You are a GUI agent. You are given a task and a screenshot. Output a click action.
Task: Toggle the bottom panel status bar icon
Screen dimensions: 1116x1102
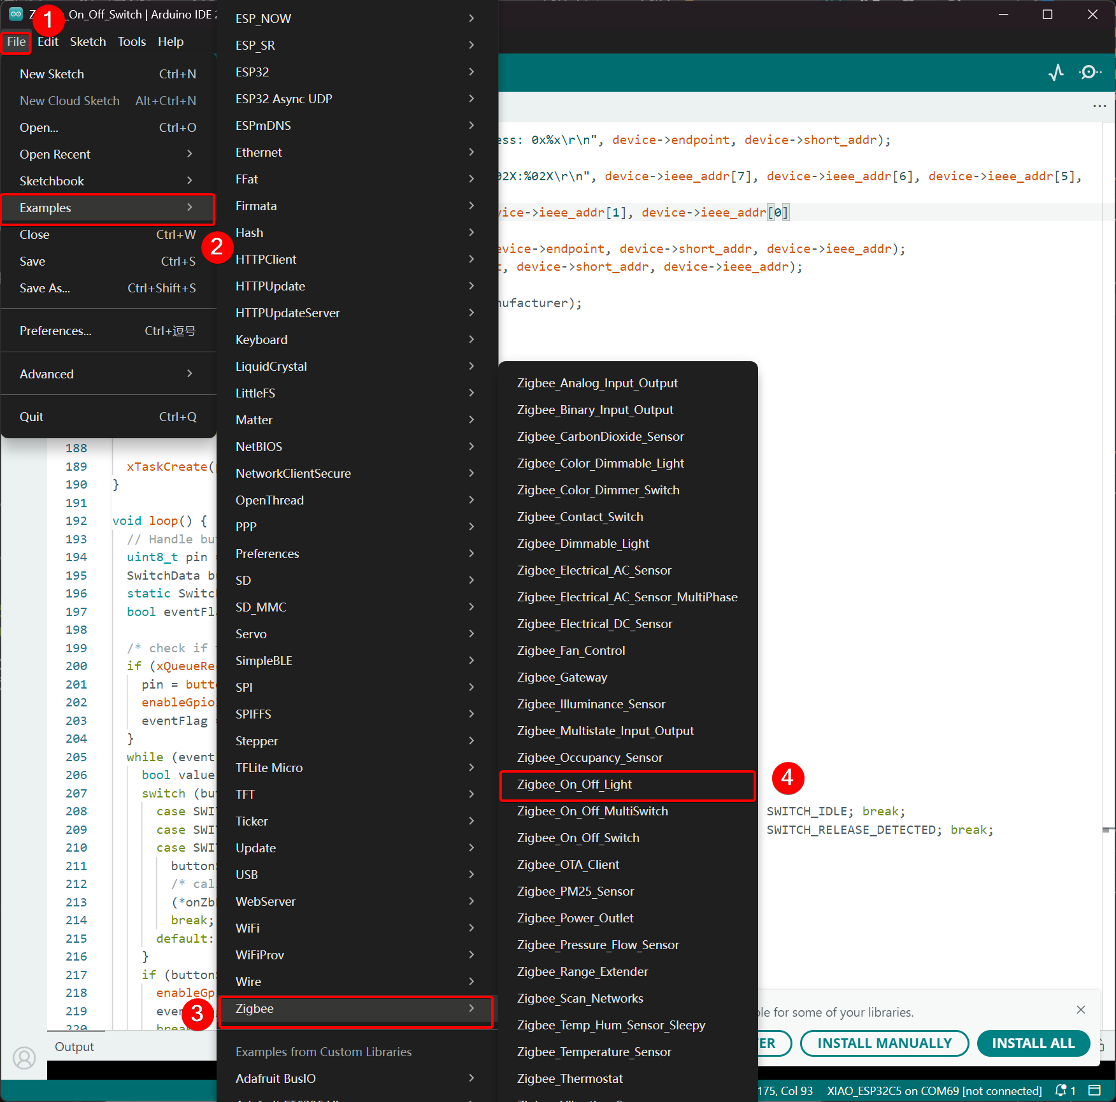click(1095, 1091)
